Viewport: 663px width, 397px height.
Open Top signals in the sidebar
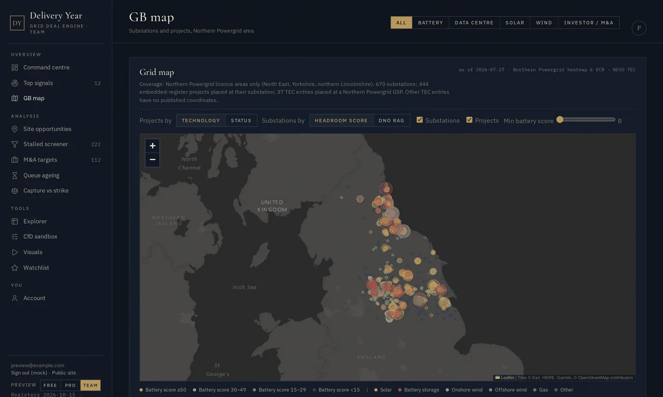pyautogui.click(x=56, y=83)
